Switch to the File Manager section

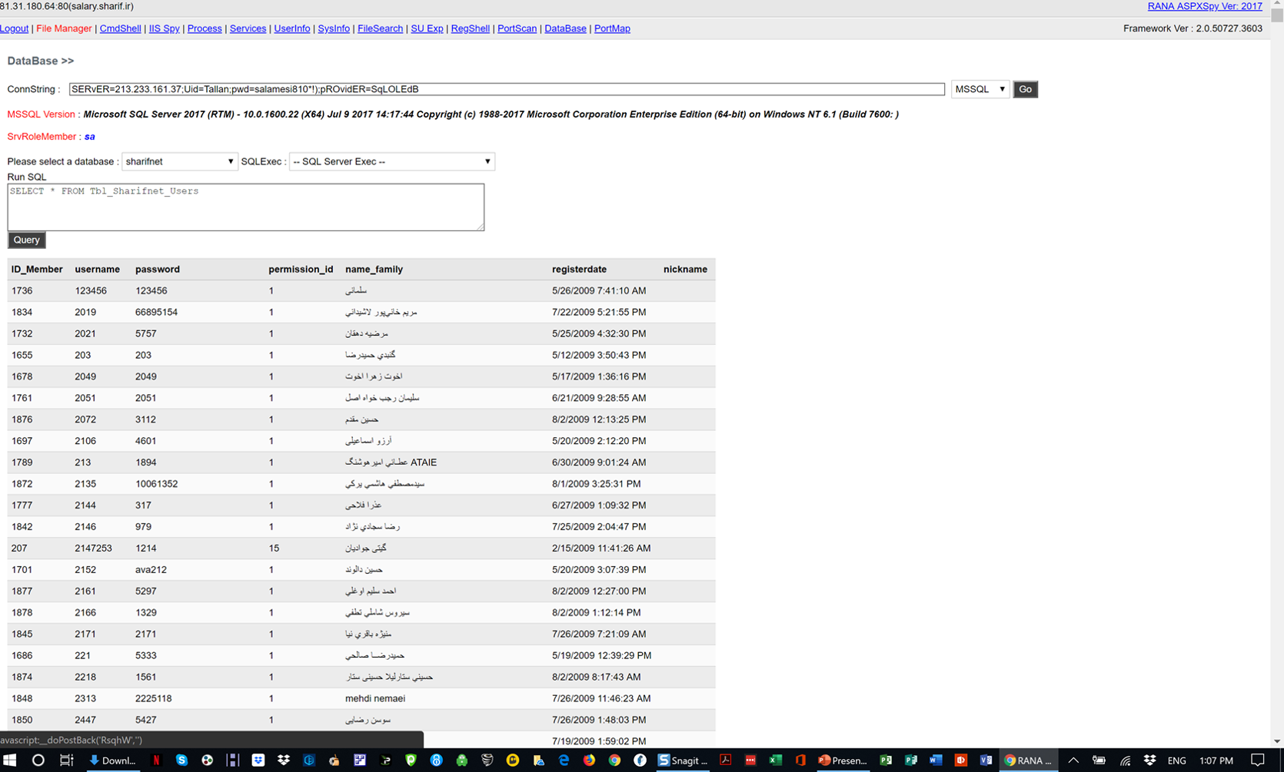click(64, 28)
